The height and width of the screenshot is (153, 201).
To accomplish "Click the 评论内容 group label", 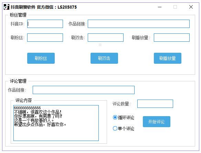I will (x=24, y=100).
